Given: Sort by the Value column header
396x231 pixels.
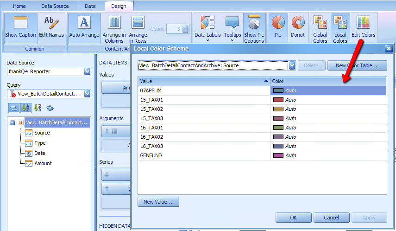Looking at the screenshot, I should coord(204,81).
